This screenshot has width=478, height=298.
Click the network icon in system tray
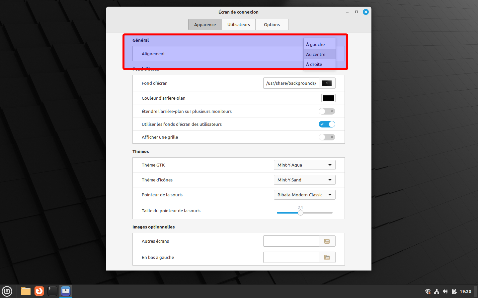click(x=437, y=291)
